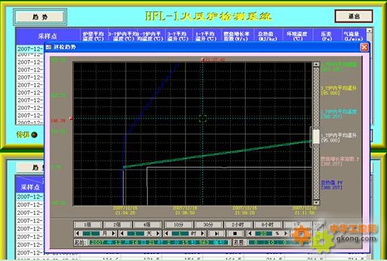Close the 巡检趋势 trend window

(364, 47)
